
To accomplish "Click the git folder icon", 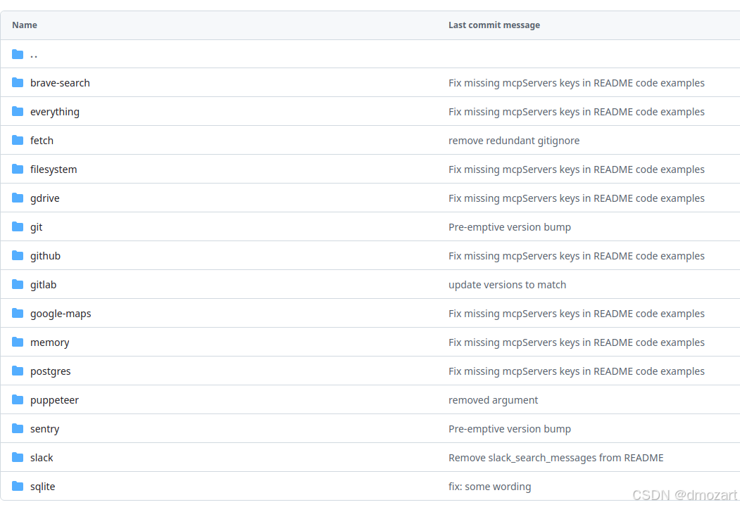I will click(x=18, y=227).
